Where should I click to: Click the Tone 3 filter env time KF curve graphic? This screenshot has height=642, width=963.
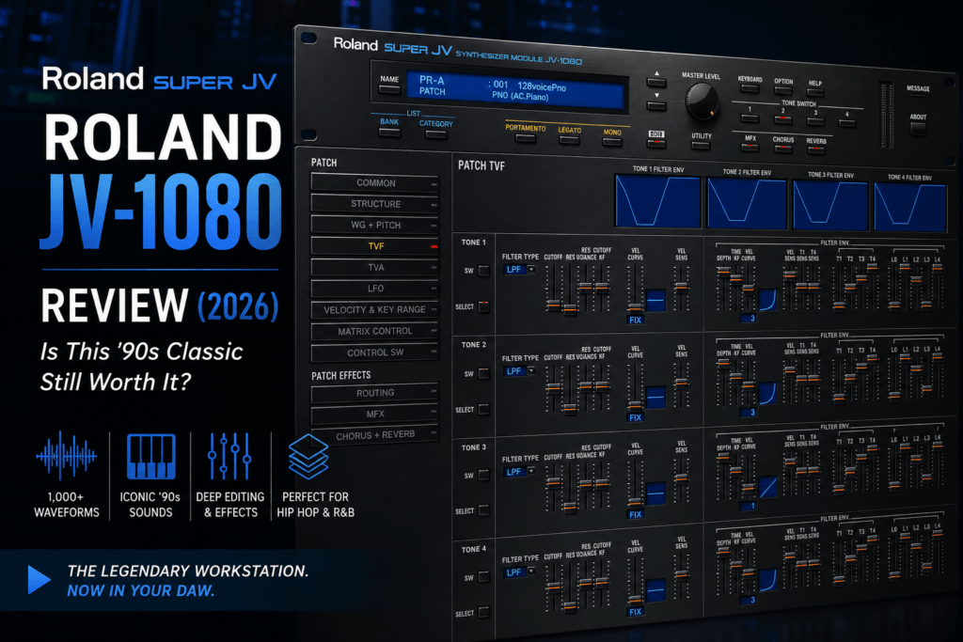pyautogui.click(x=767, y=488)
